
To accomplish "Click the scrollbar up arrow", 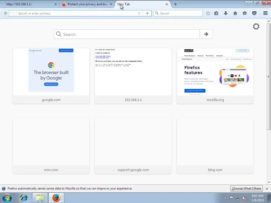I will point(269,21).
